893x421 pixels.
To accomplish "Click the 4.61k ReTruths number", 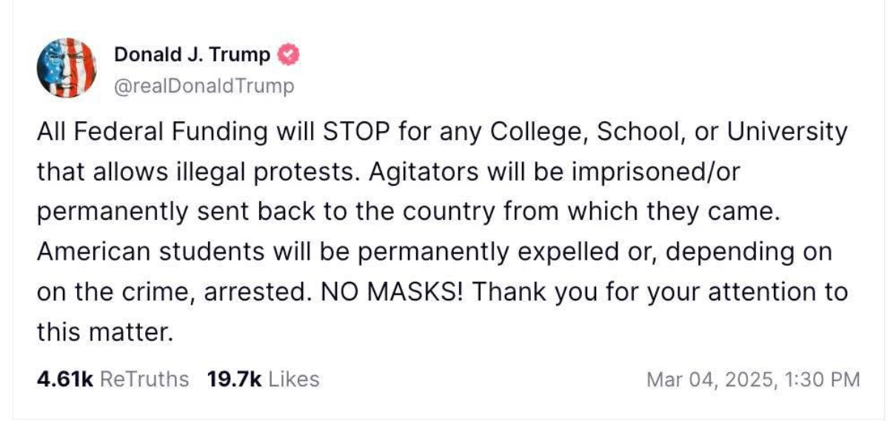I will (65, 380).
